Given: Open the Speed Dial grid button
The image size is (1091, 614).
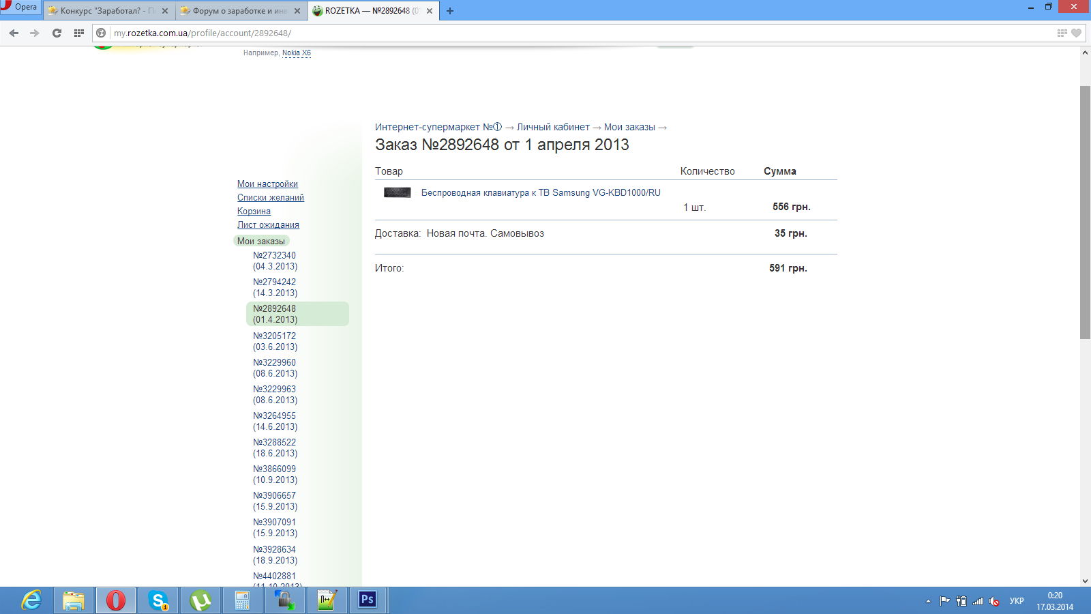Looking at the screenshot, I should pyautogui.click(x=79, y=33).
